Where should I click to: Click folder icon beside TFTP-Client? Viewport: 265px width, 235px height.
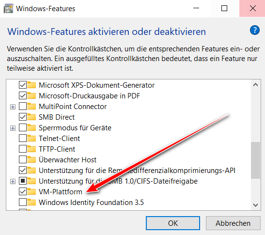(x=31, y=149)
